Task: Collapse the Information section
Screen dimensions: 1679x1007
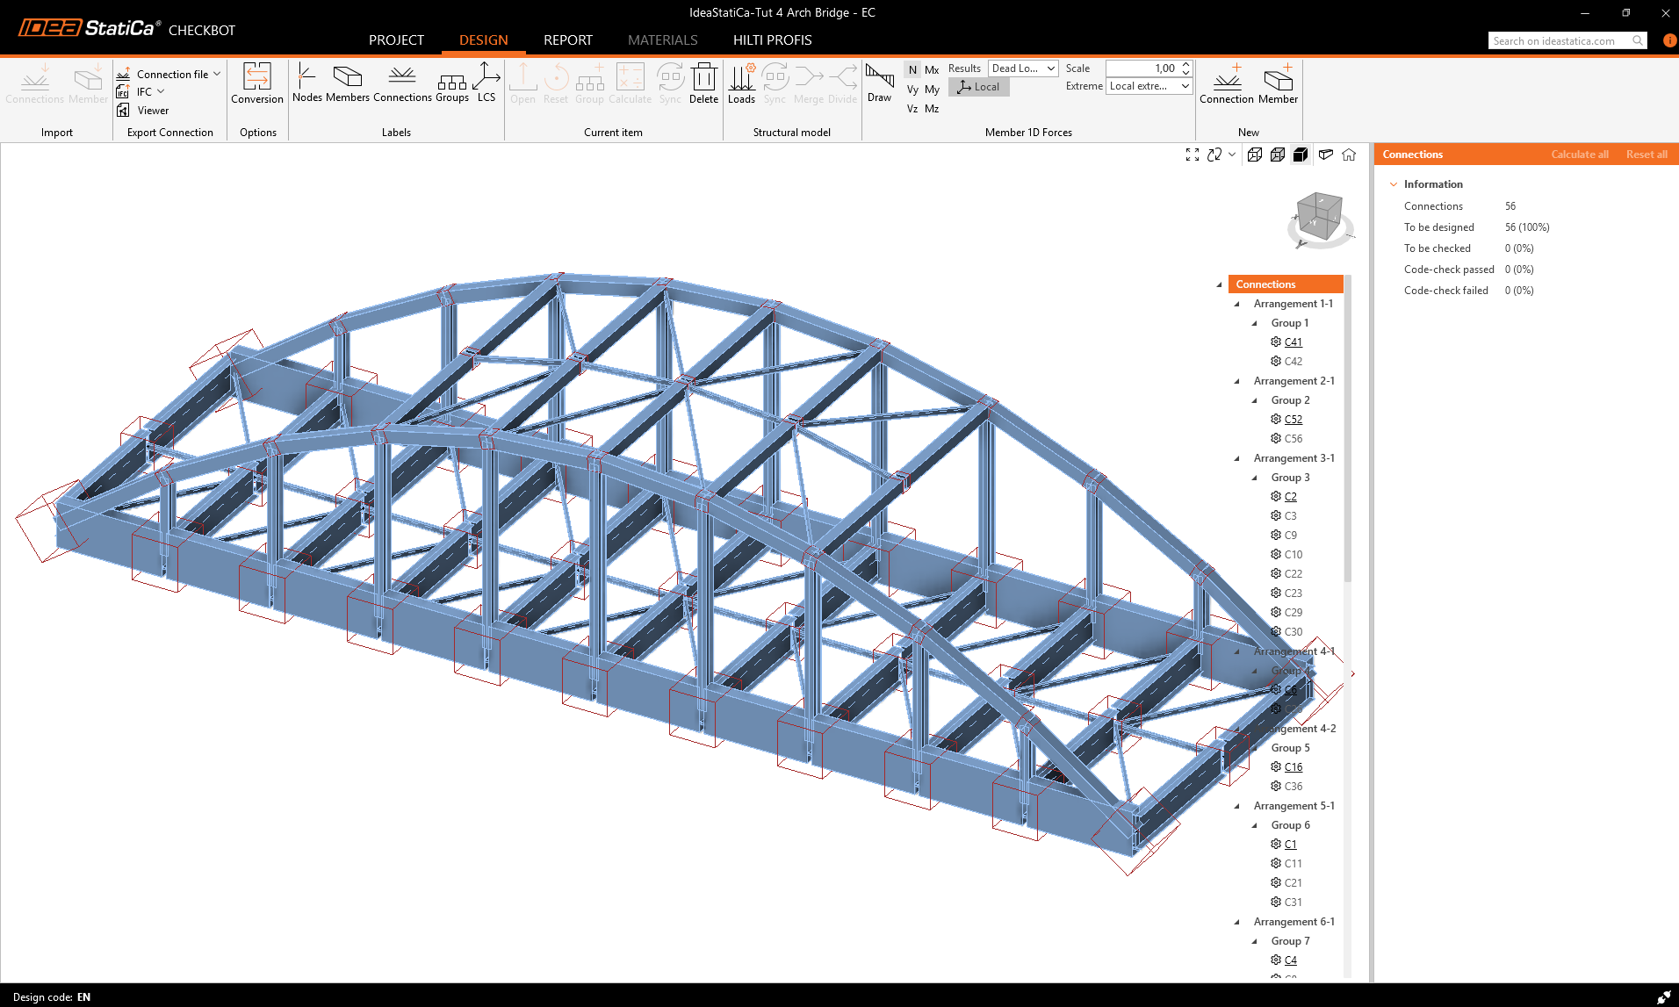Action: (1394, 184)
